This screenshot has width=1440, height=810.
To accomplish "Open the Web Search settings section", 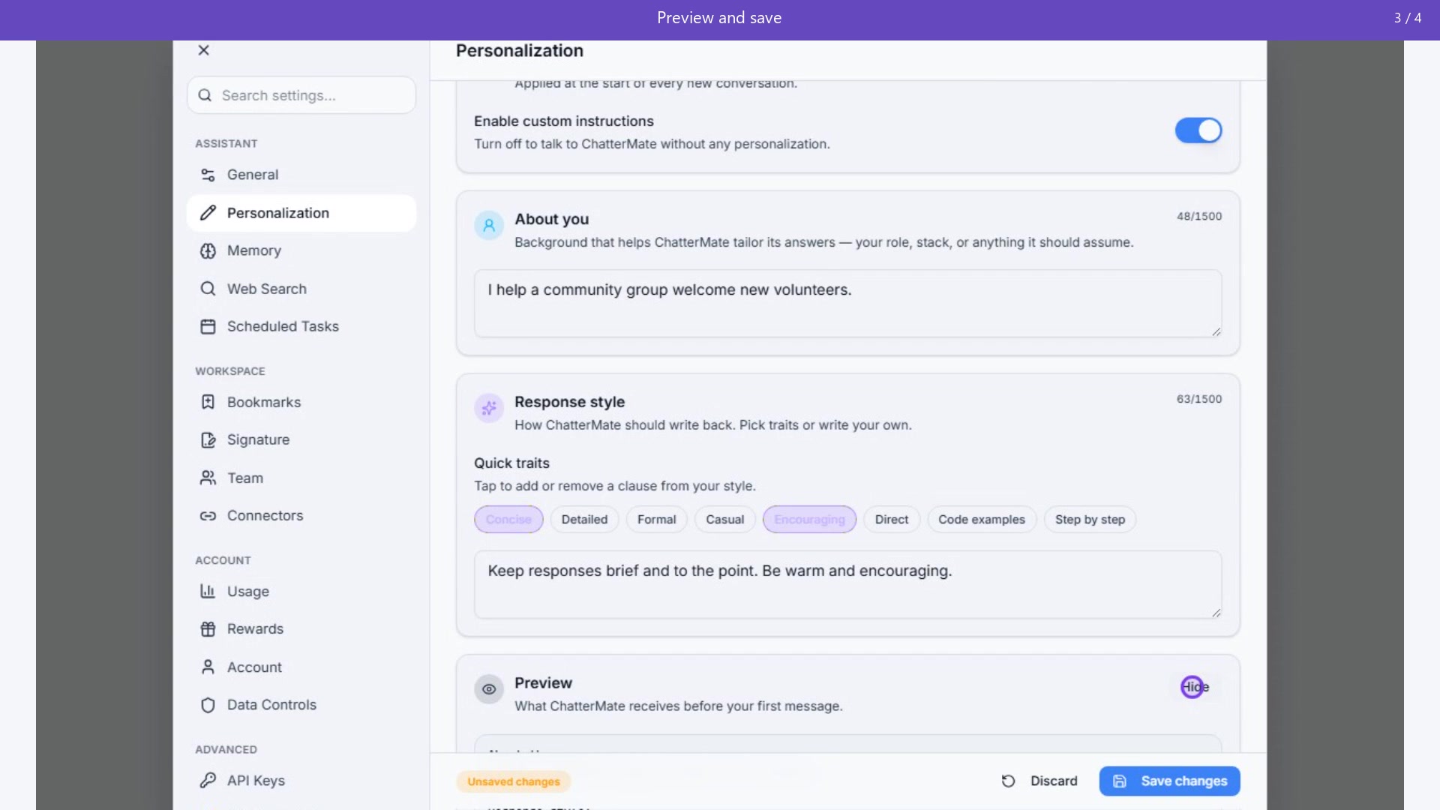I will pyautogui.click(x=301, y=289).
